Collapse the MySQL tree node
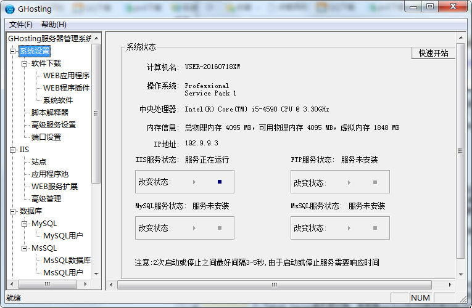472x308 pixels. (25, 224)
